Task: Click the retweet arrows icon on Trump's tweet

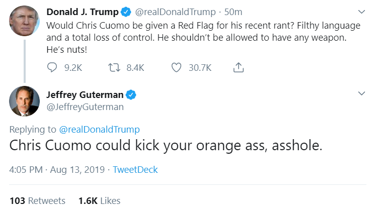Action: [114, 67]
